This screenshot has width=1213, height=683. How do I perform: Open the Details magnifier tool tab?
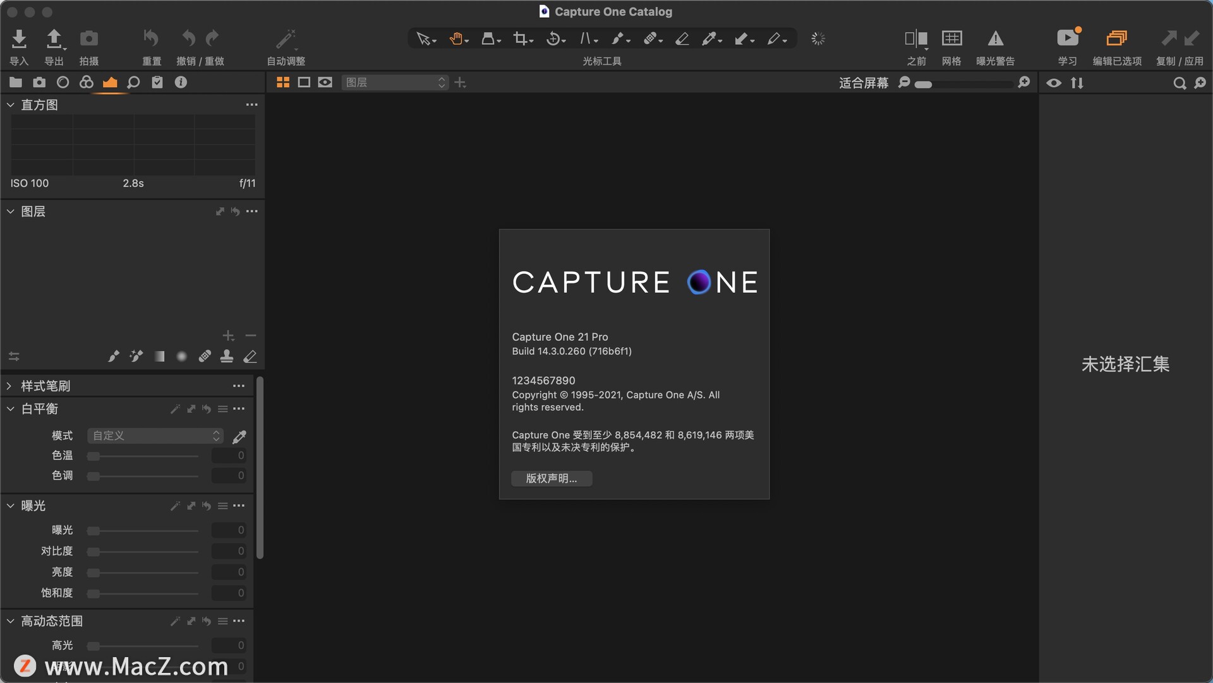click(x=133, y=83)
